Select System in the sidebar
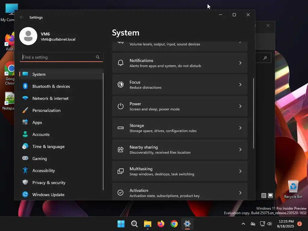The height and width of the screenshot is (231, 308). point(61,74)
